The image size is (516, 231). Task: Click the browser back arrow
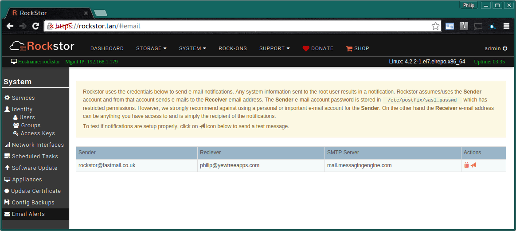(x=10, y=26)
